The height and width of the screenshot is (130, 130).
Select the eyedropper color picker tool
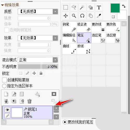point(99,16)
